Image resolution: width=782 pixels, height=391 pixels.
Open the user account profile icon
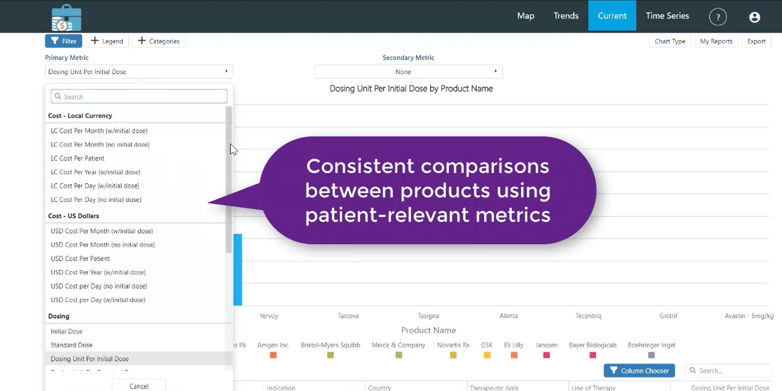(x=755, y=17)
